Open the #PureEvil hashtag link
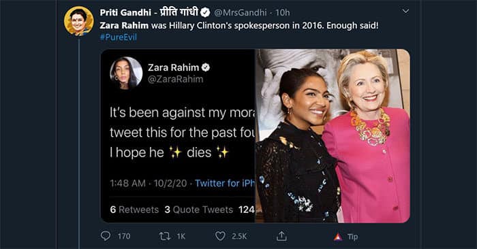The image size is (477, 249). [119, 37]
